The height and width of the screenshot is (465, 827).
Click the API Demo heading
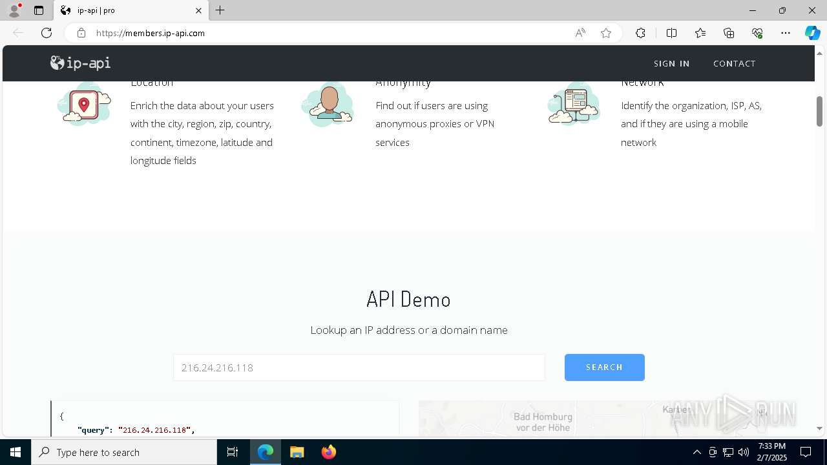[408, 300]
